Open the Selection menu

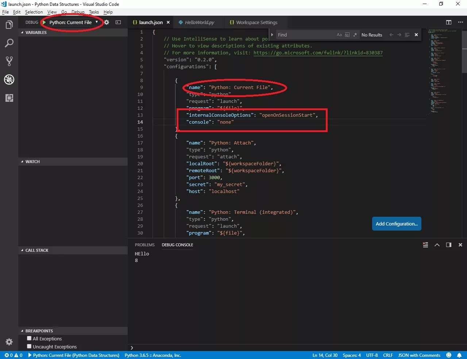34,12
